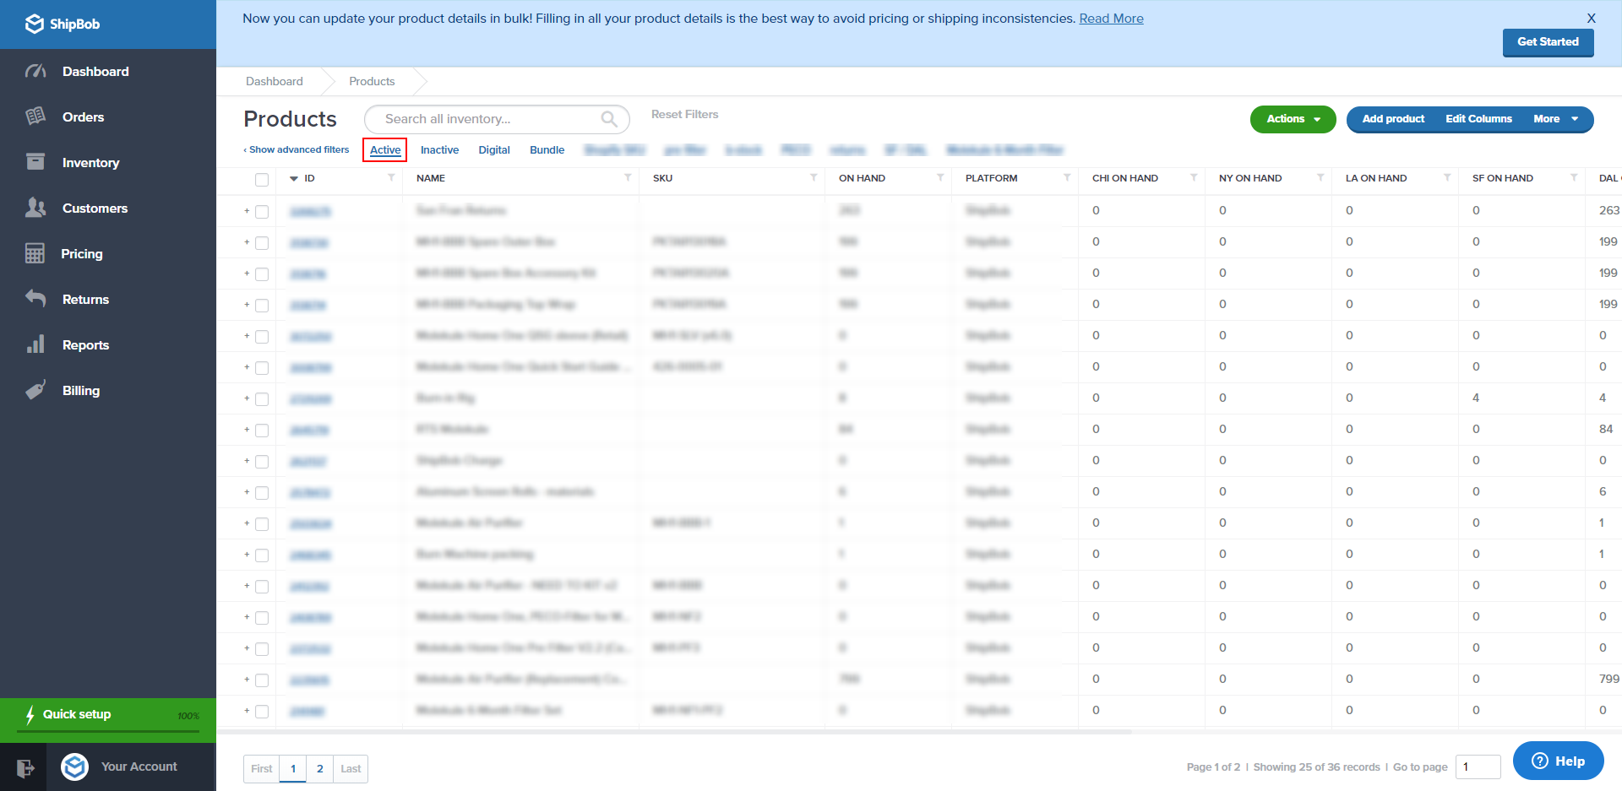Click the Dashboard gauge icon in sidebar
This screenshot has height=791, width=1622.
point(35,72)
